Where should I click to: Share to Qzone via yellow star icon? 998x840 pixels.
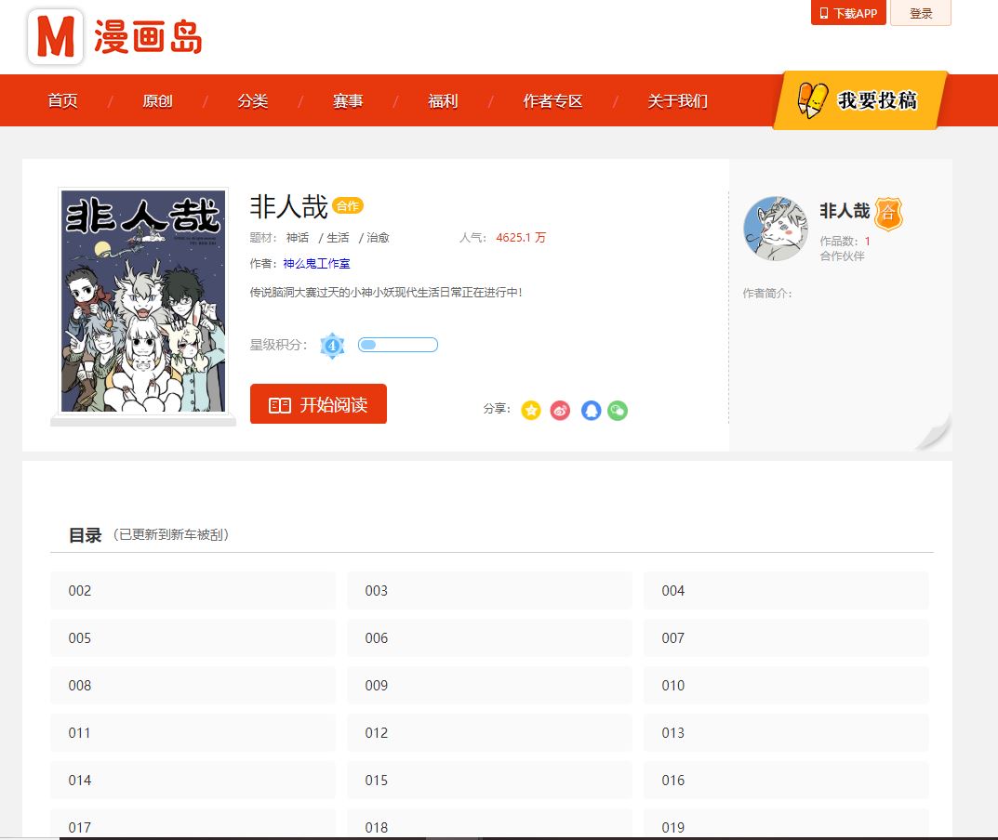coord(530,410)
